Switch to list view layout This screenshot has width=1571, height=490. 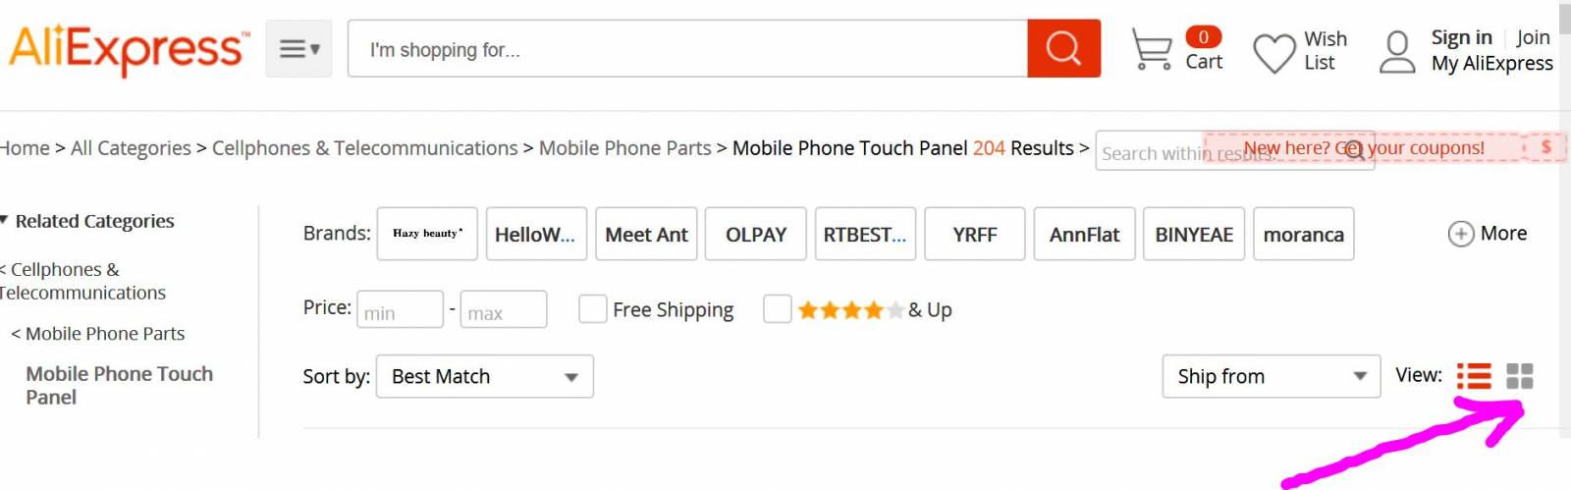click(1474, 376)
